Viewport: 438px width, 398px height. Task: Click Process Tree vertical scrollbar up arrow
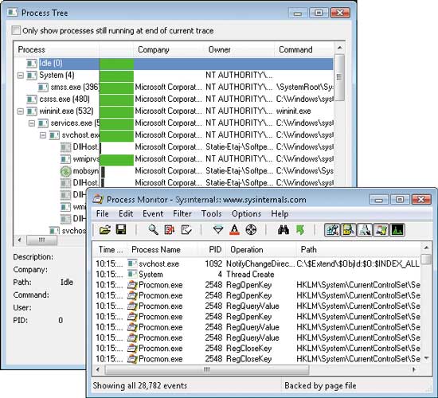339,48
